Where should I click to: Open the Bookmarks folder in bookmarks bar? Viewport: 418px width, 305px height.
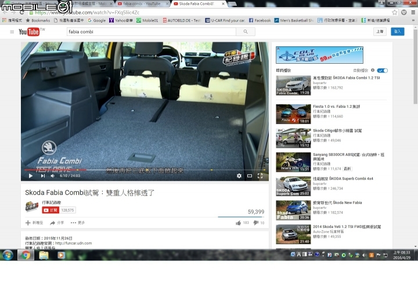point(38,20)
